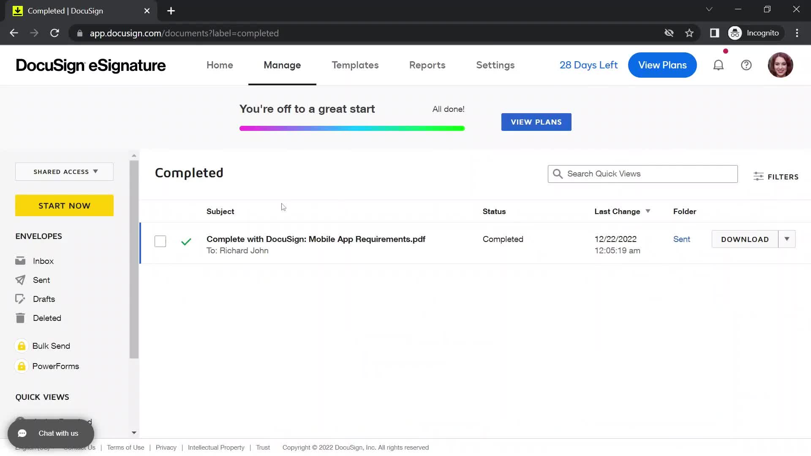Expand FILTERS panel options
The image size is (811, 456).
pos(776,176)
